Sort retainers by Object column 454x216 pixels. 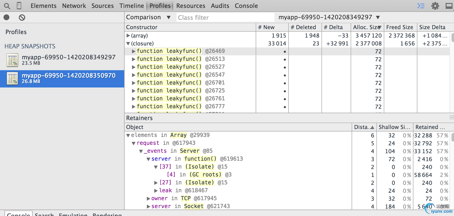pos(238,127)
